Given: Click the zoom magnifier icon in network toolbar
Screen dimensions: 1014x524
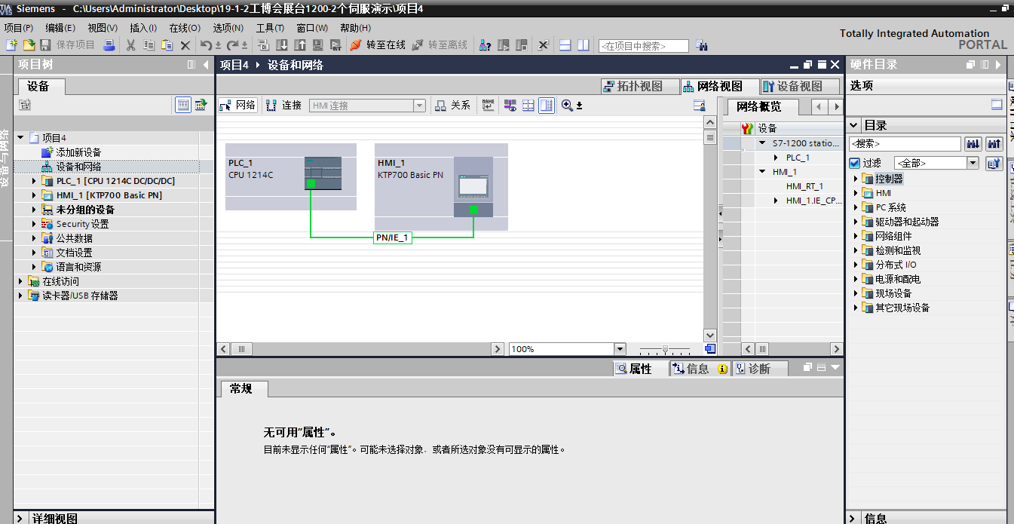Looking at the screenshot, I should click(567, 106).
